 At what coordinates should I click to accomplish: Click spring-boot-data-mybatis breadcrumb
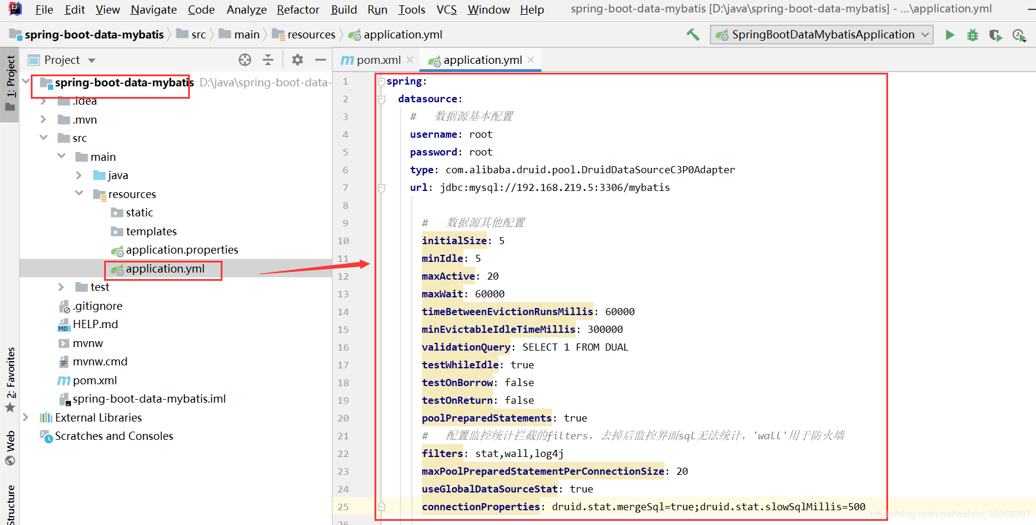tap(86, 35)
